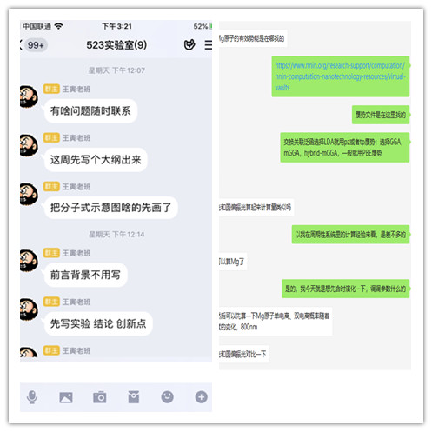The height and width of the screenshot is (432, 432).
Task: Tap the red envelope icon
Action: tap(134, 397)
